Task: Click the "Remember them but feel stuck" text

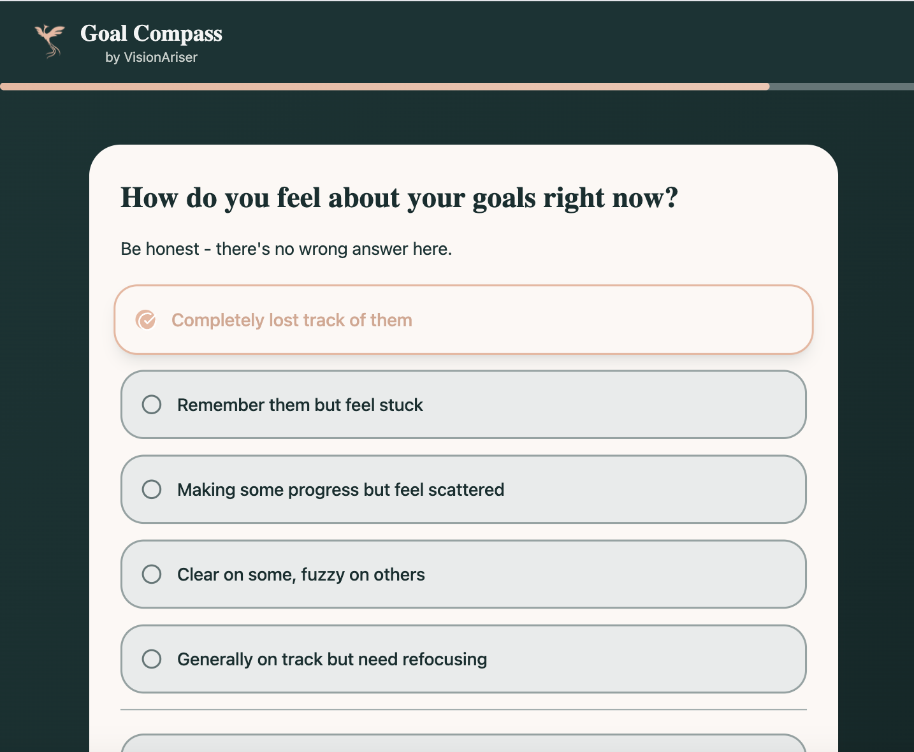Action: tap(300, 405)
